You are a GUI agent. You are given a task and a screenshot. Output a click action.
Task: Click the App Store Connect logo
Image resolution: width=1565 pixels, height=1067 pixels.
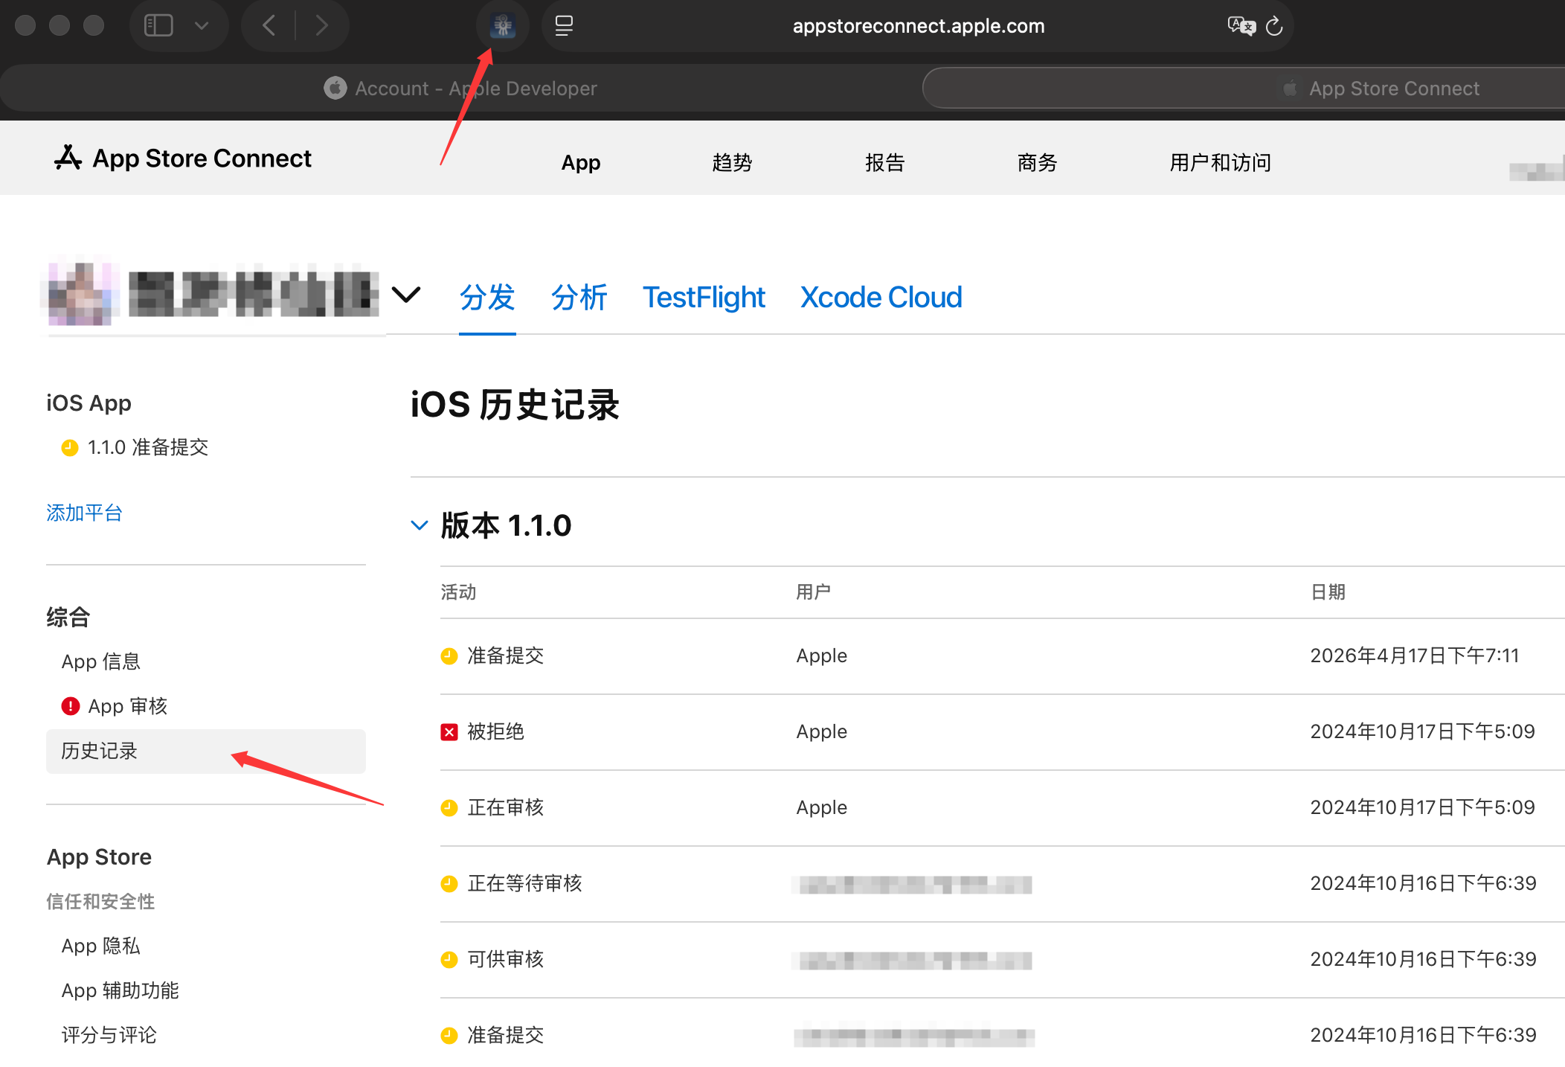(x=183, y=158)
